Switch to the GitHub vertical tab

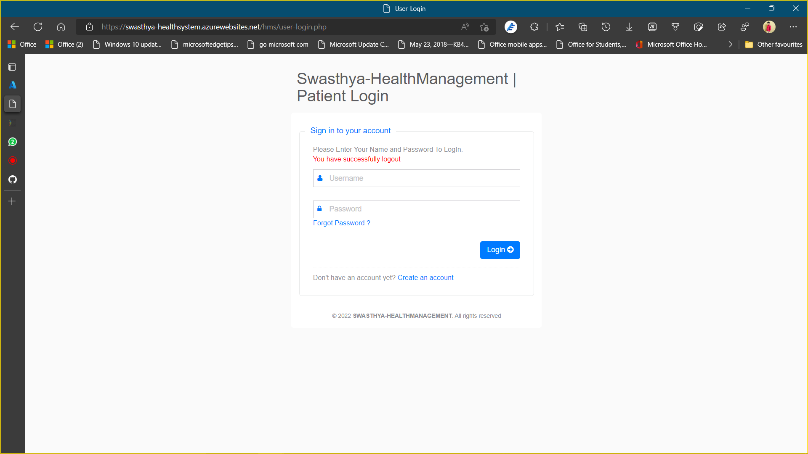tap(13, 180)
